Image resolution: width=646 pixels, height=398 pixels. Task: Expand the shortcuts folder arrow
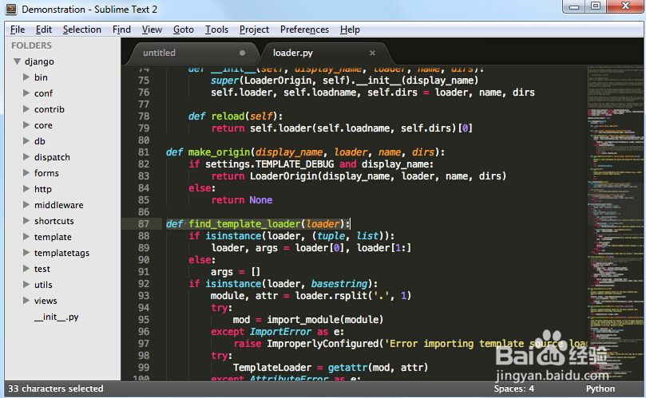(26, 221)
